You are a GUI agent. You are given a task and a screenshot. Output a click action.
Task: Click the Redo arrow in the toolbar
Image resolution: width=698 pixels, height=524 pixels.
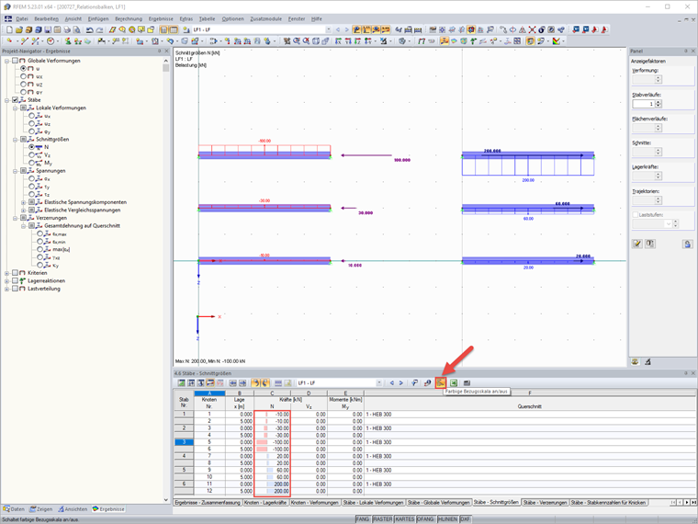point(99,29)
